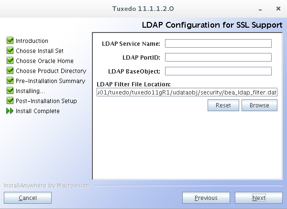Cancel the Tuxedo installation
287x209 pixels.
28,198
